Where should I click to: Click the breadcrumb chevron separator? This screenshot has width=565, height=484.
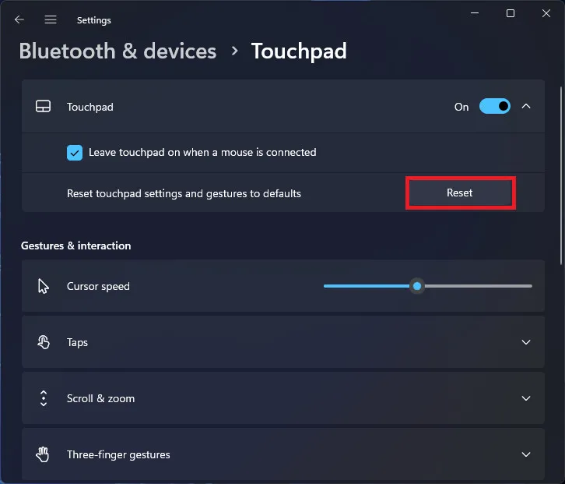(234, 51)
